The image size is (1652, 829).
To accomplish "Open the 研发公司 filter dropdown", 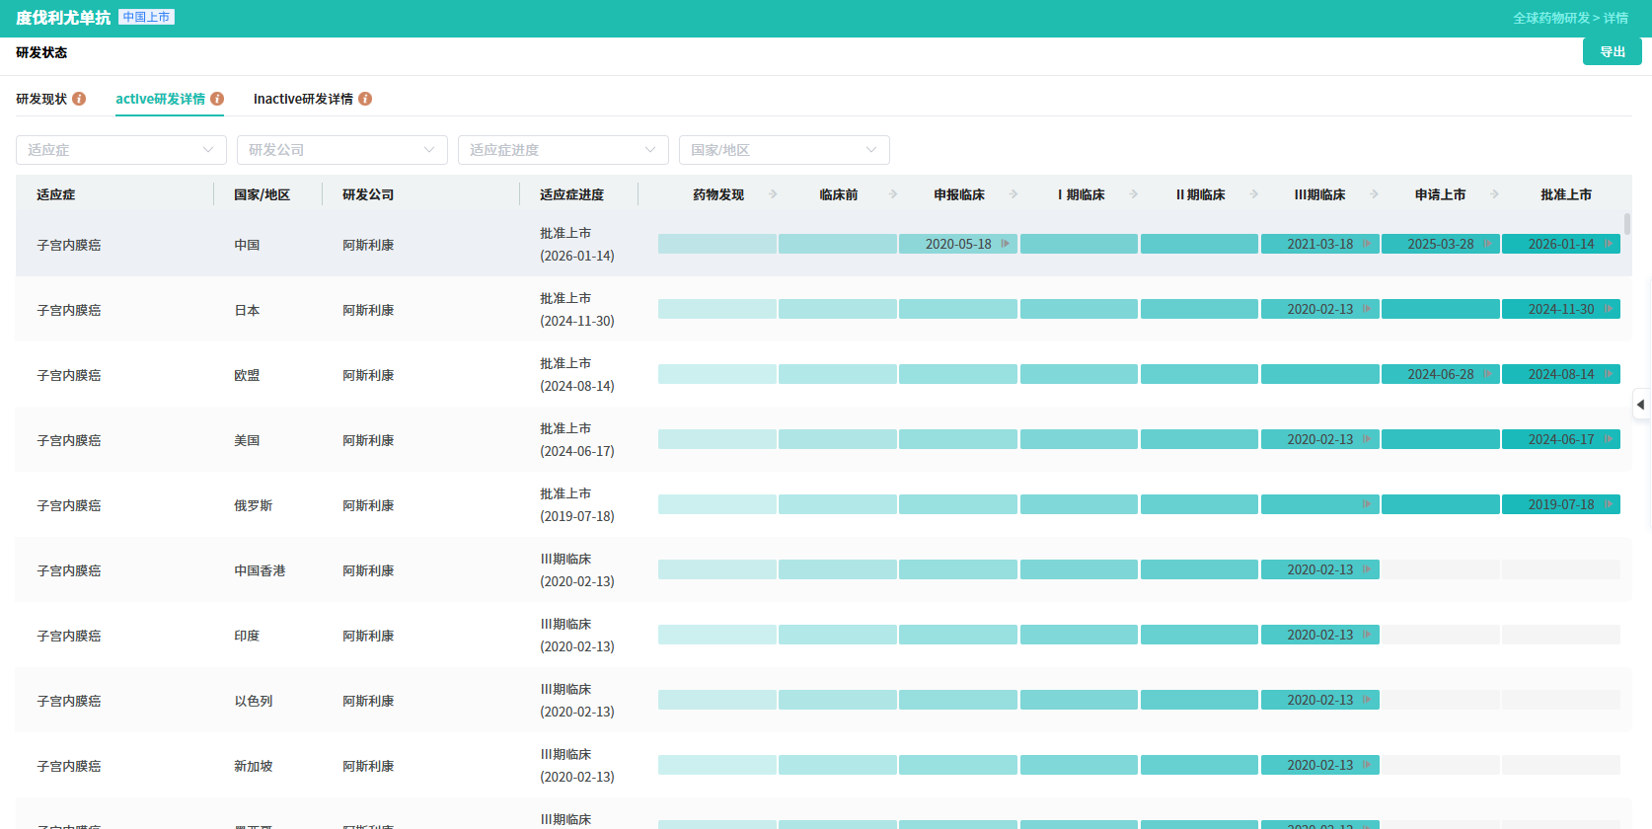I will click(x=341, y=150).
